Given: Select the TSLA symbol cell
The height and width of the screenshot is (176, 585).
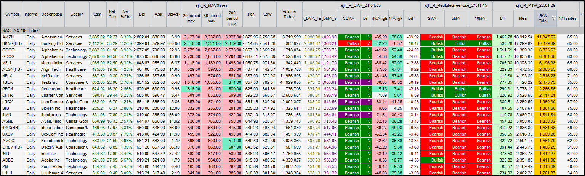Looking at the screenshot, I should [13, 82].
